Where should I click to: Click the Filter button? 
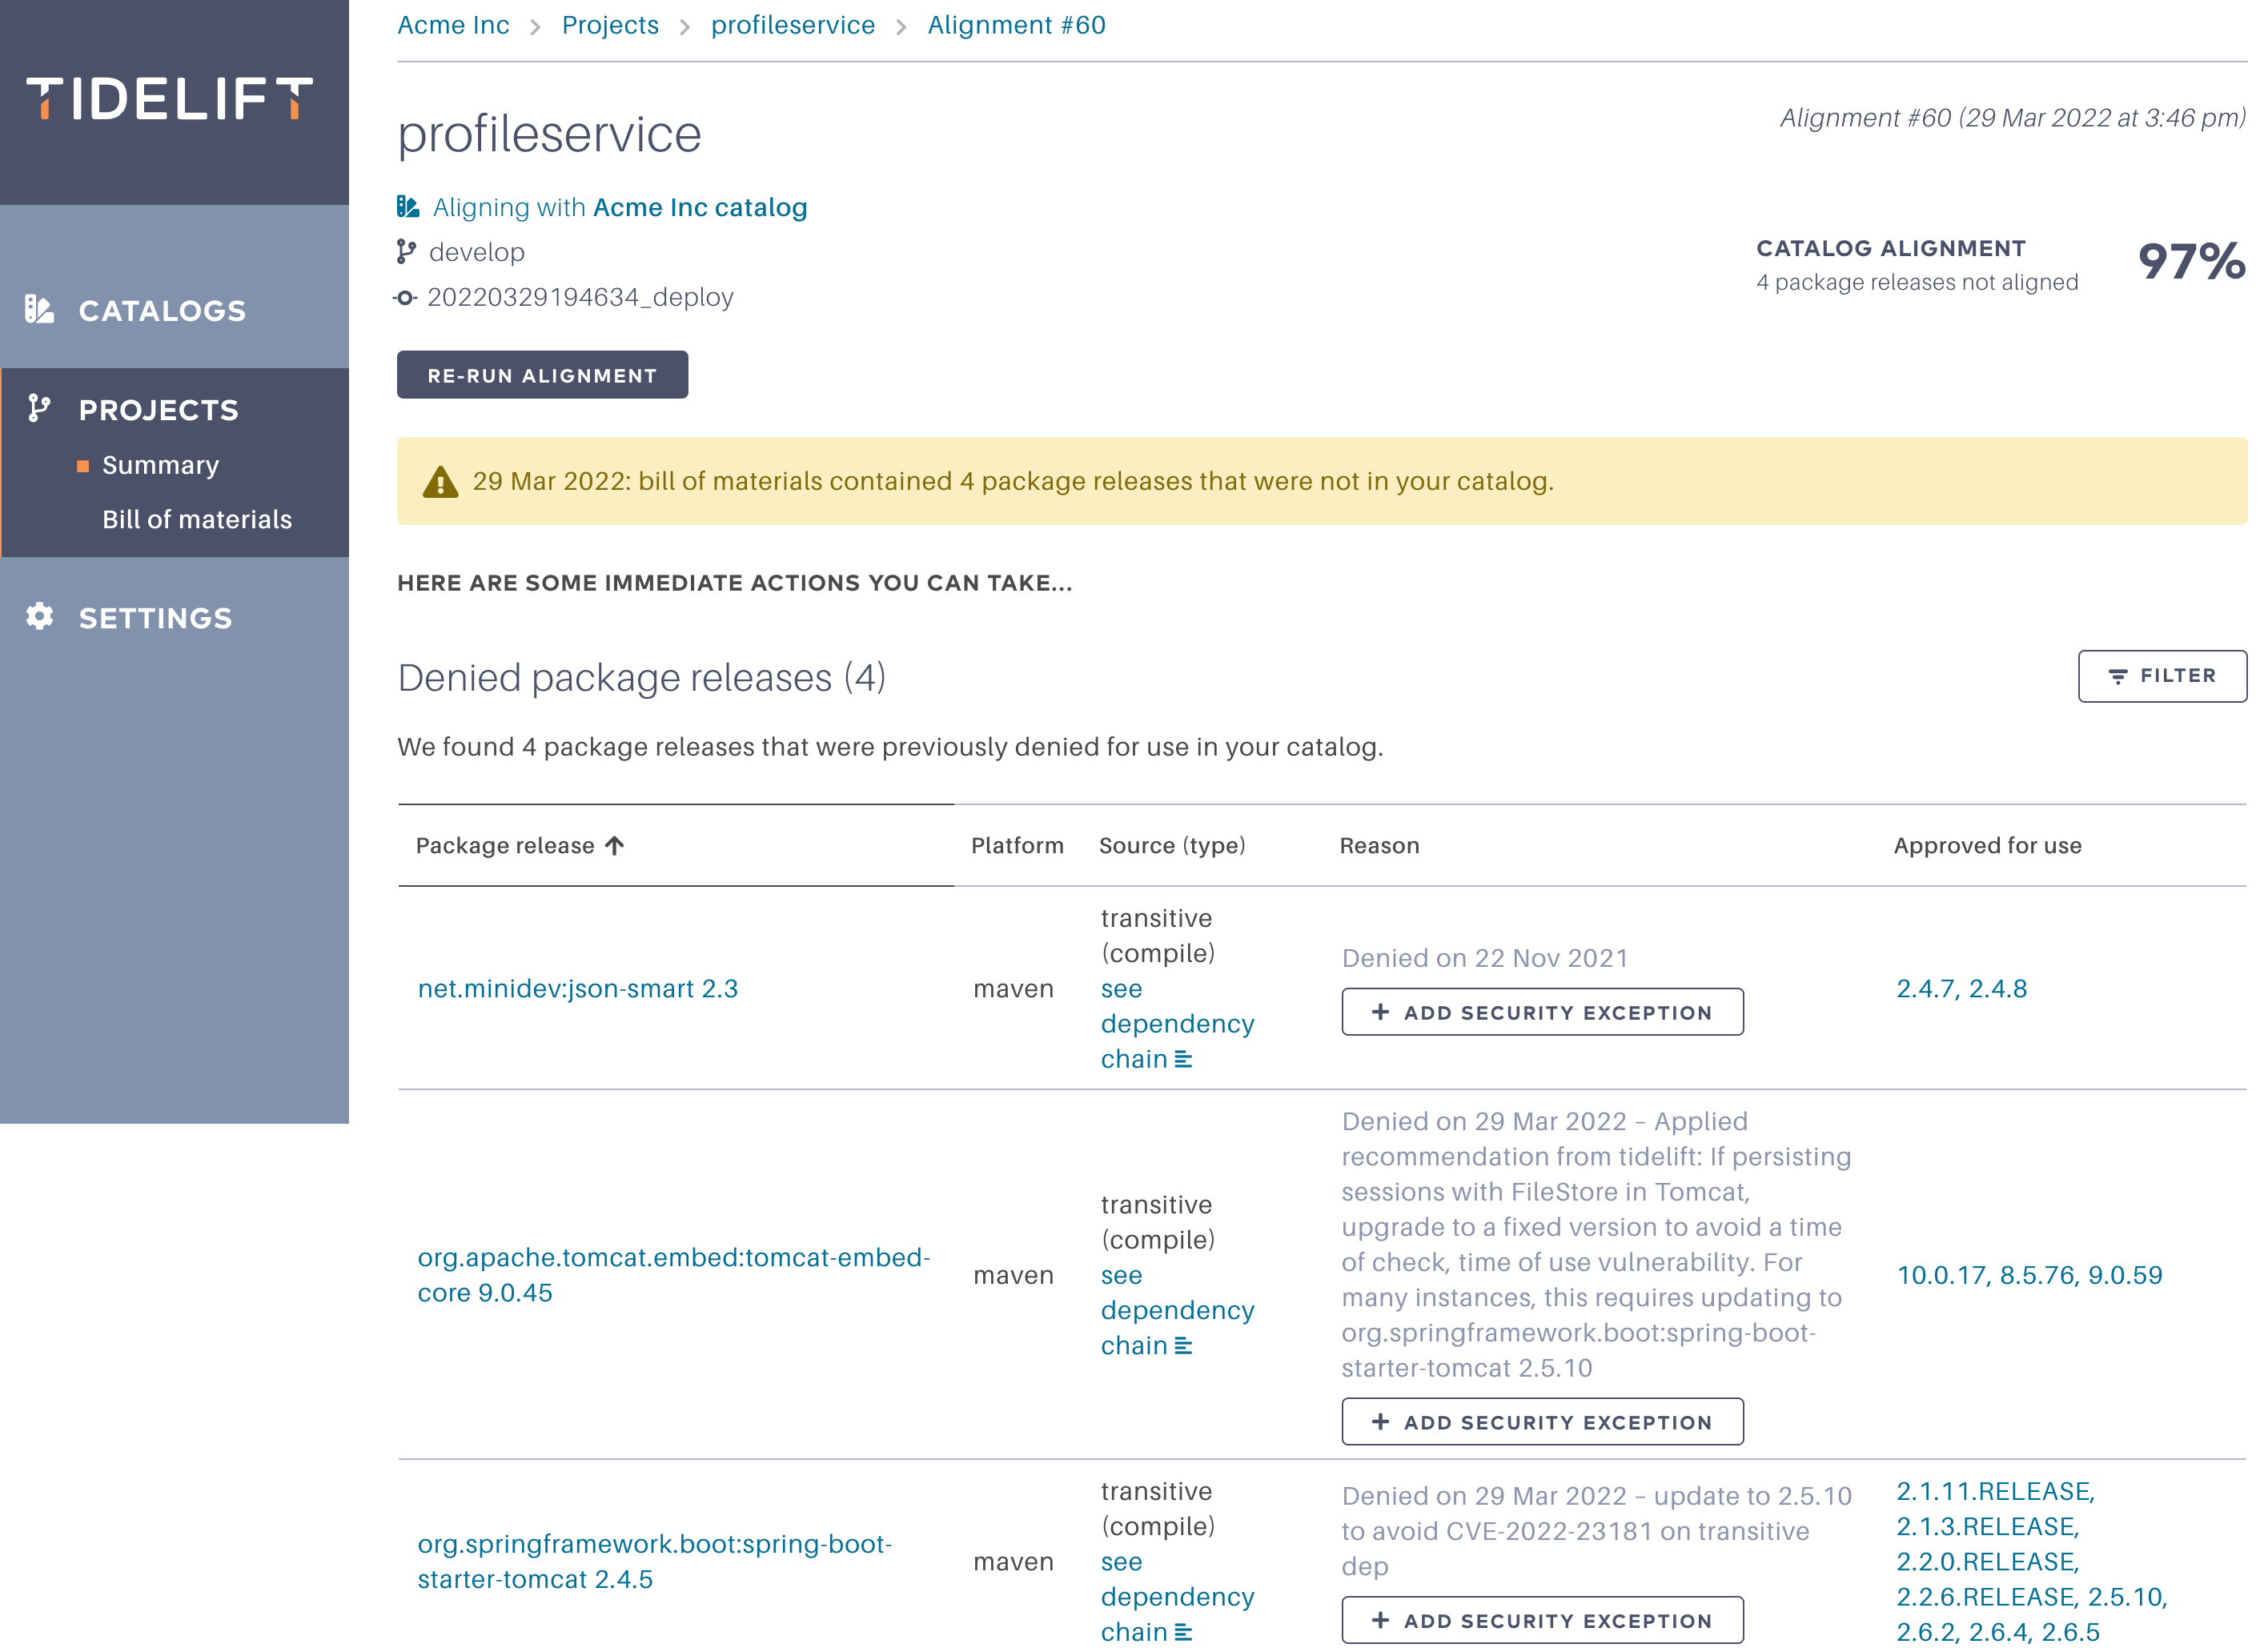click(2161, 676)
